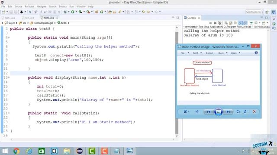
Task: Click the Photo Viewer help question mark icon
Action: tap(256, 53)
